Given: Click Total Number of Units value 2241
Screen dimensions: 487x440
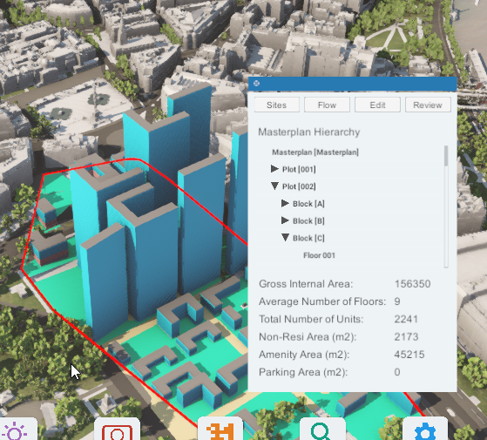Looking at the screenshot, I should click(x=406, y=319).
